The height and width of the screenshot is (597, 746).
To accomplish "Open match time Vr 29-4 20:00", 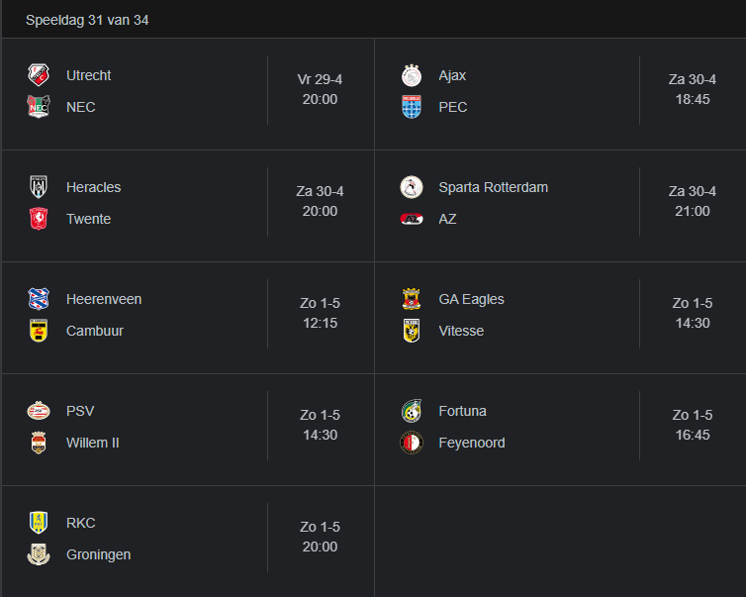I will [320, 89].
